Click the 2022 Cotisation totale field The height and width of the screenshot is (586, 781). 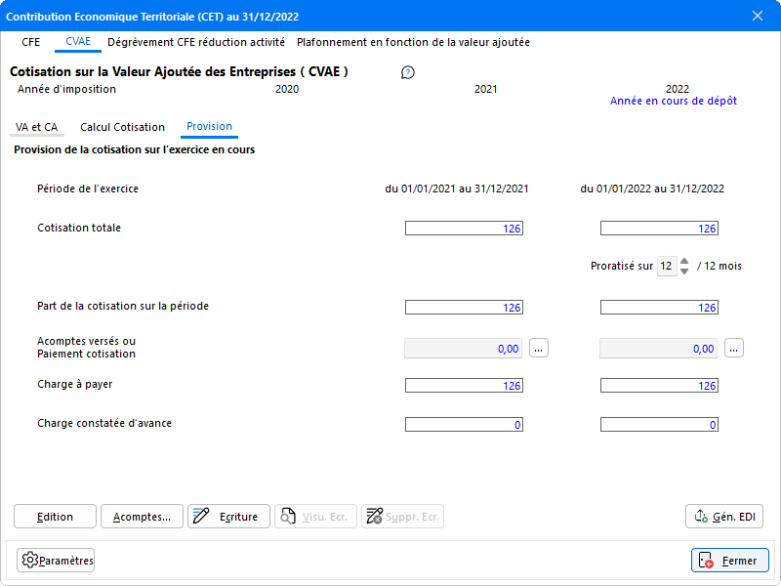[x=659, y=229]
